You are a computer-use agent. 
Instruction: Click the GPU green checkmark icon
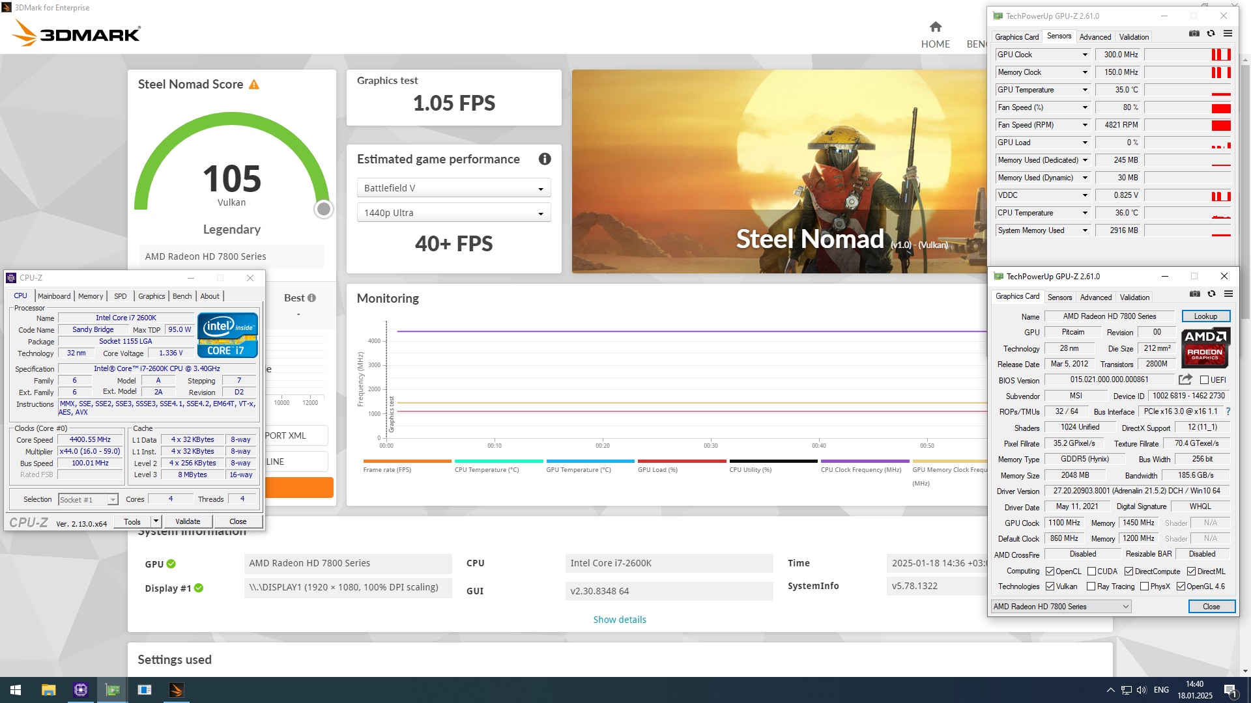click(171, 564)
